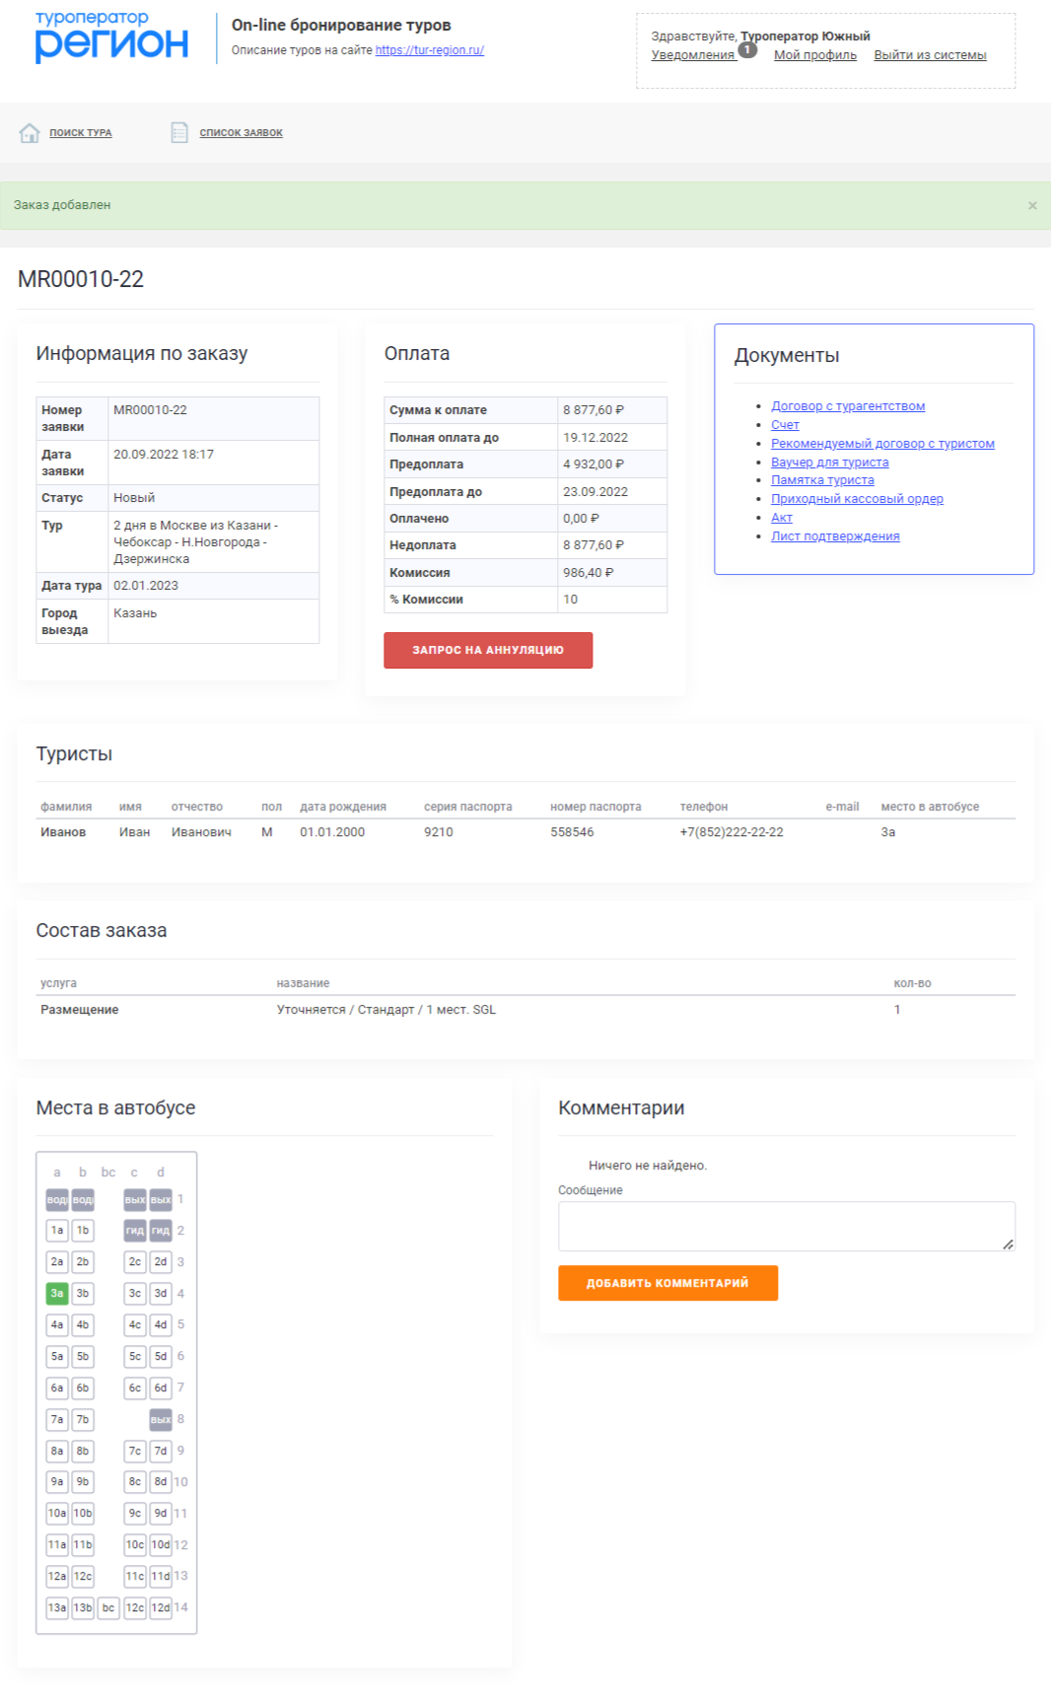Select bus seat 1b
Screen dimensions: 1051x1705
click(83, 1230)
